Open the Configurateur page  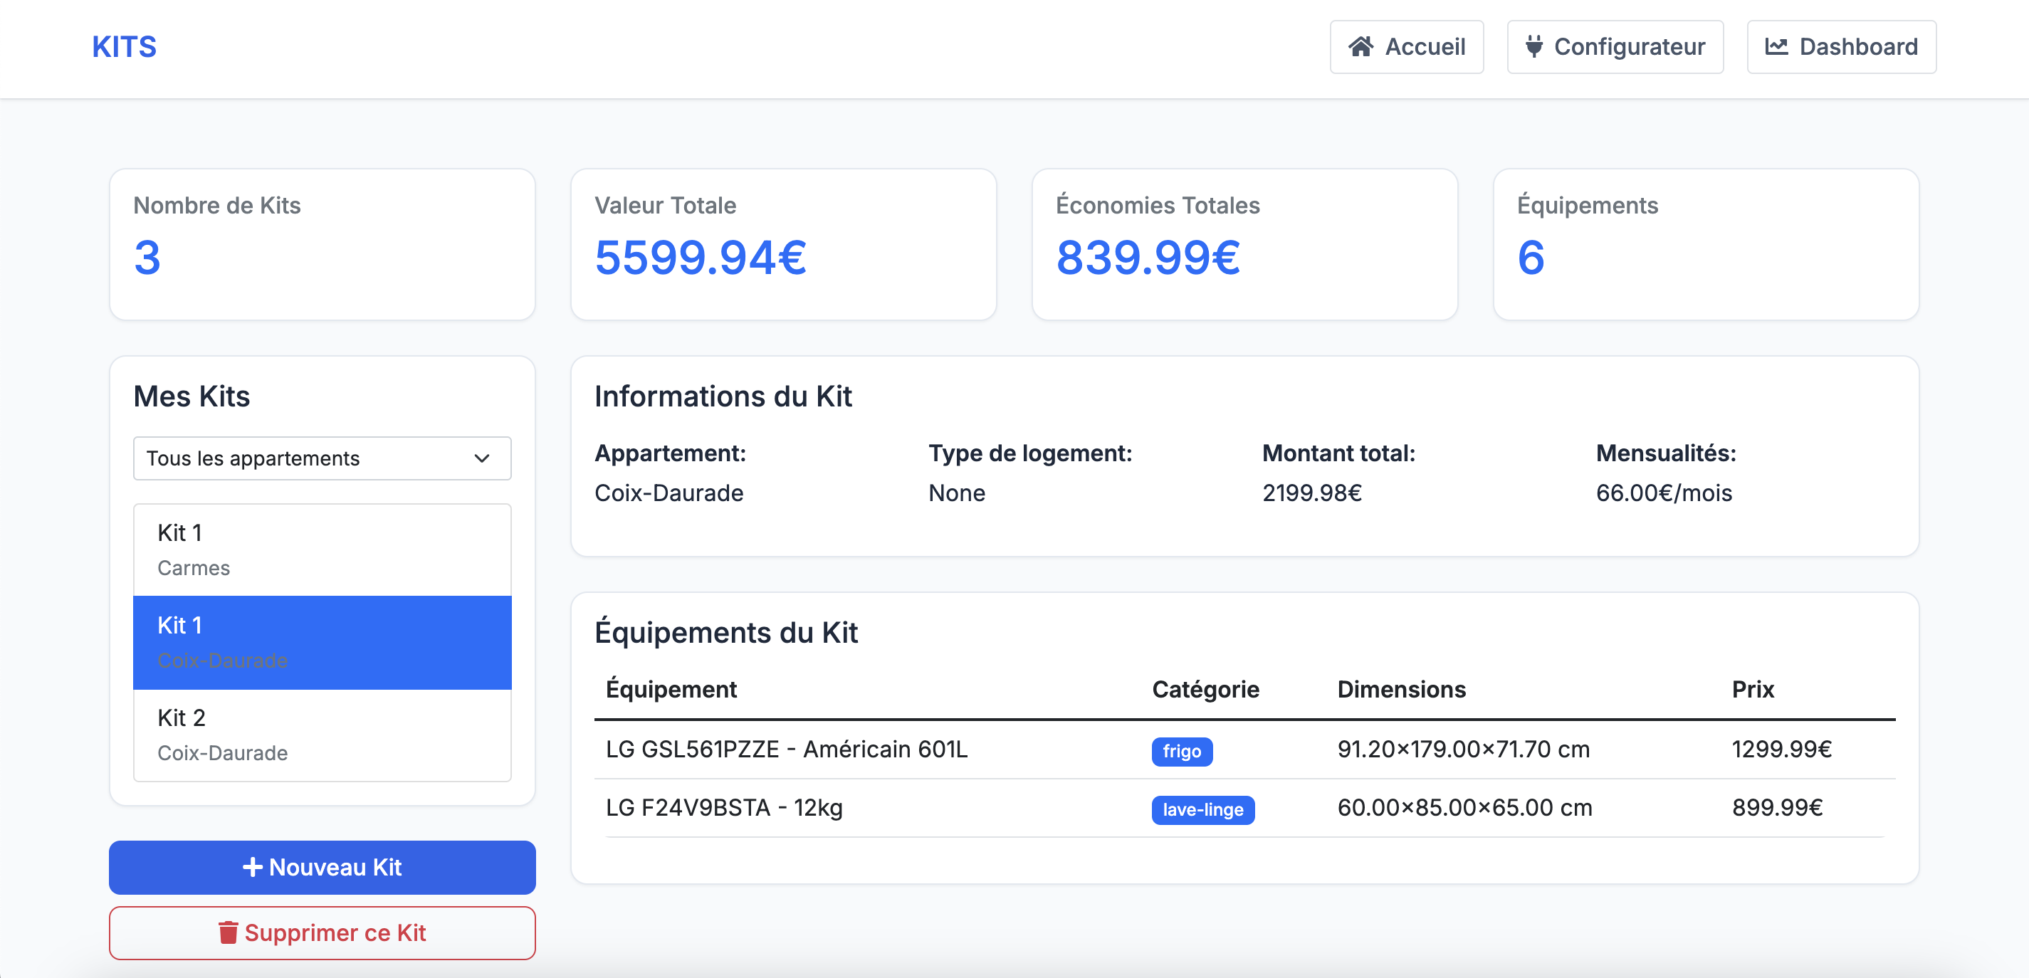coord(1614,47)
